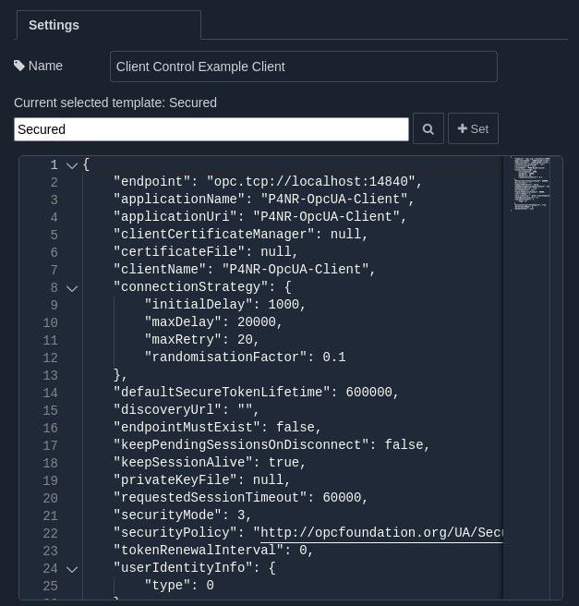Open the Settings tab
The height and width of the screenshot is (606, 579).
(54, 25)
